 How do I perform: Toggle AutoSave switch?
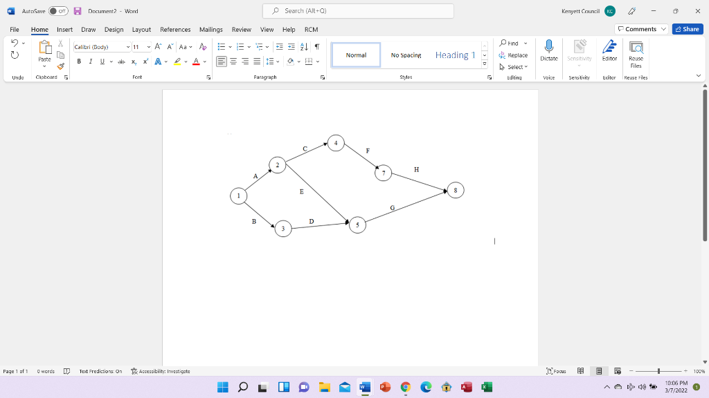[58, 11]
